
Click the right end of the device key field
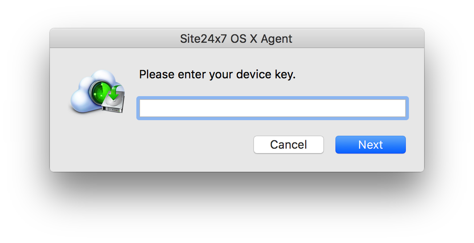400,108
